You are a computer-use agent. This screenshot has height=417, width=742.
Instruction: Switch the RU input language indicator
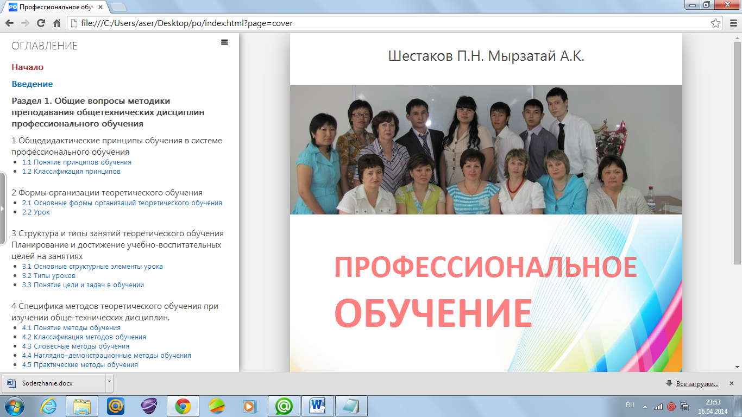pos(630,405)
